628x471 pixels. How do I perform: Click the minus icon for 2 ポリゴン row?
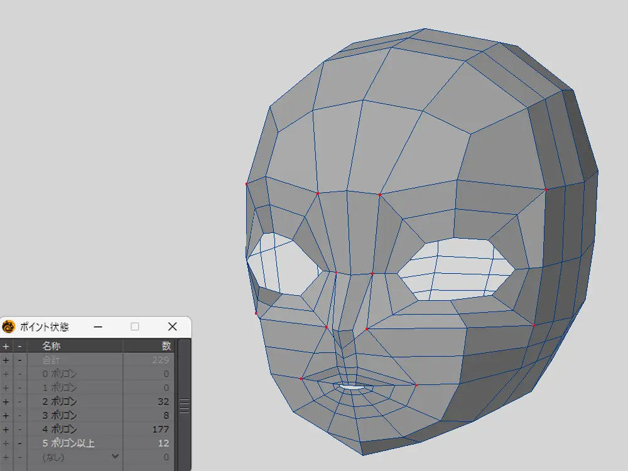[x=19, y=401]
